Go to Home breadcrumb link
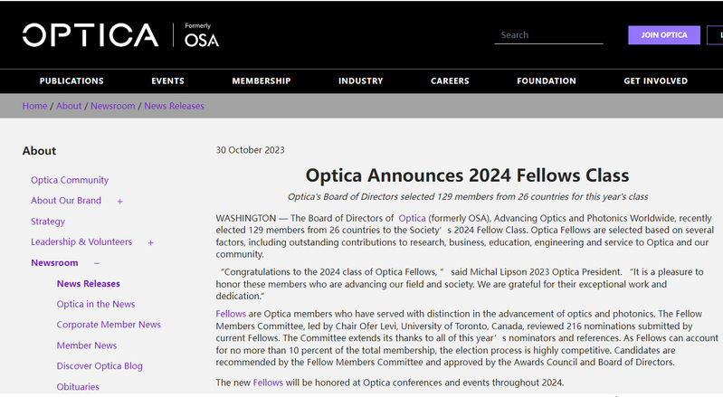 tap(34, 106)
